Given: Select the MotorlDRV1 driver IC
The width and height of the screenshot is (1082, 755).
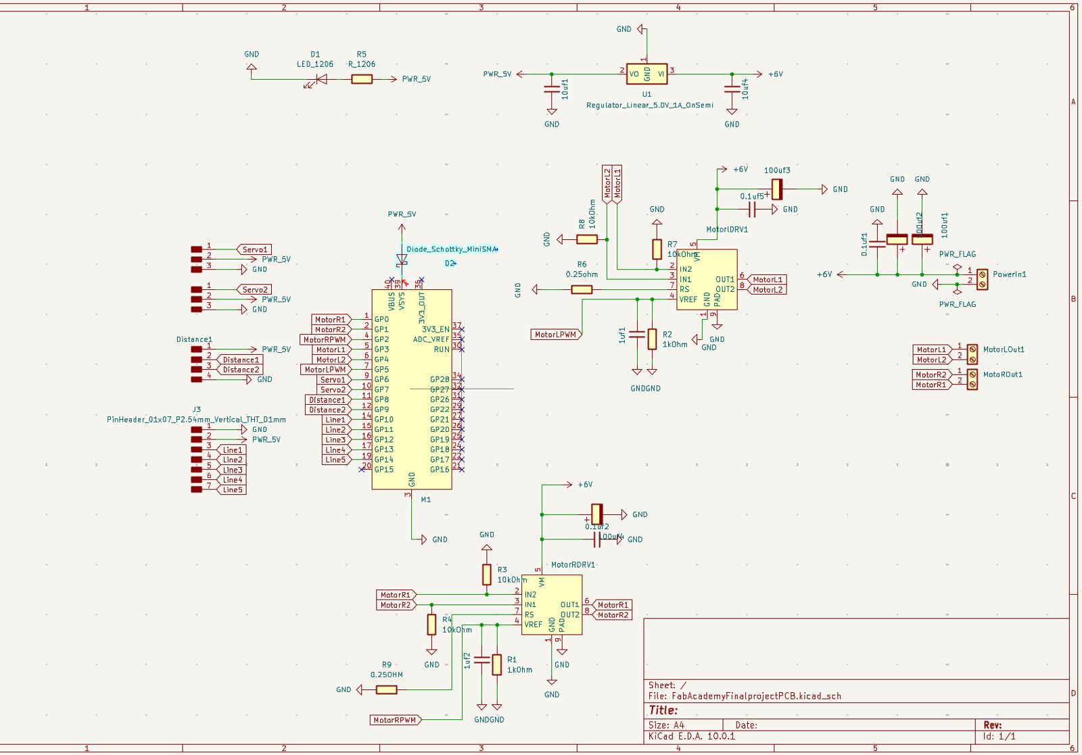Looking at the screenshot, I should click(707, 280).
